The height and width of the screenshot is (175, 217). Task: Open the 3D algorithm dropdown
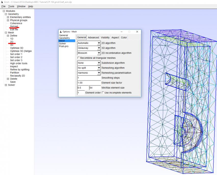point(99,48)
